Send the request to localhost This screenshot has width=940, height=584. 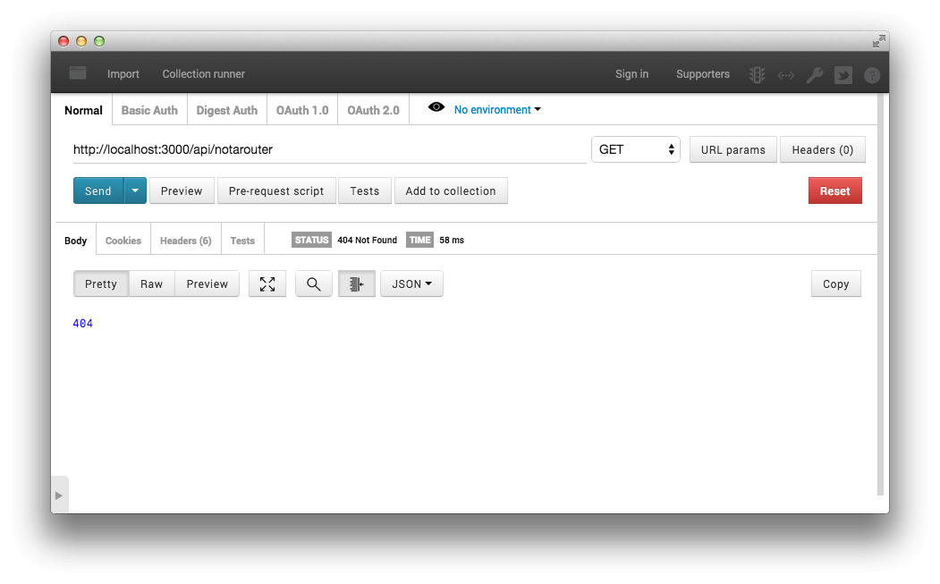pos(97,190)
